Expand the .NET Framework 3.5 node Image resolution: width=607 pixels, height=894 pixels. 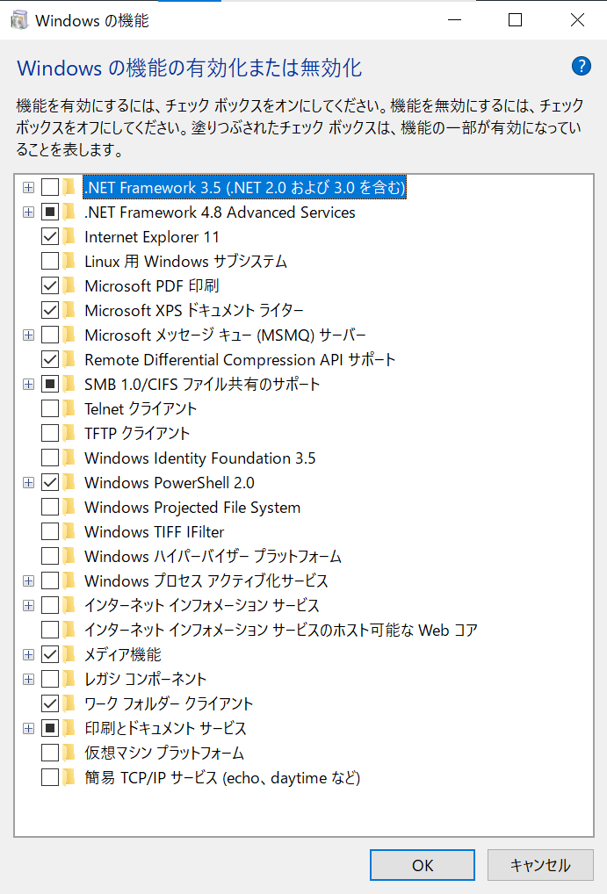point(28,187)
